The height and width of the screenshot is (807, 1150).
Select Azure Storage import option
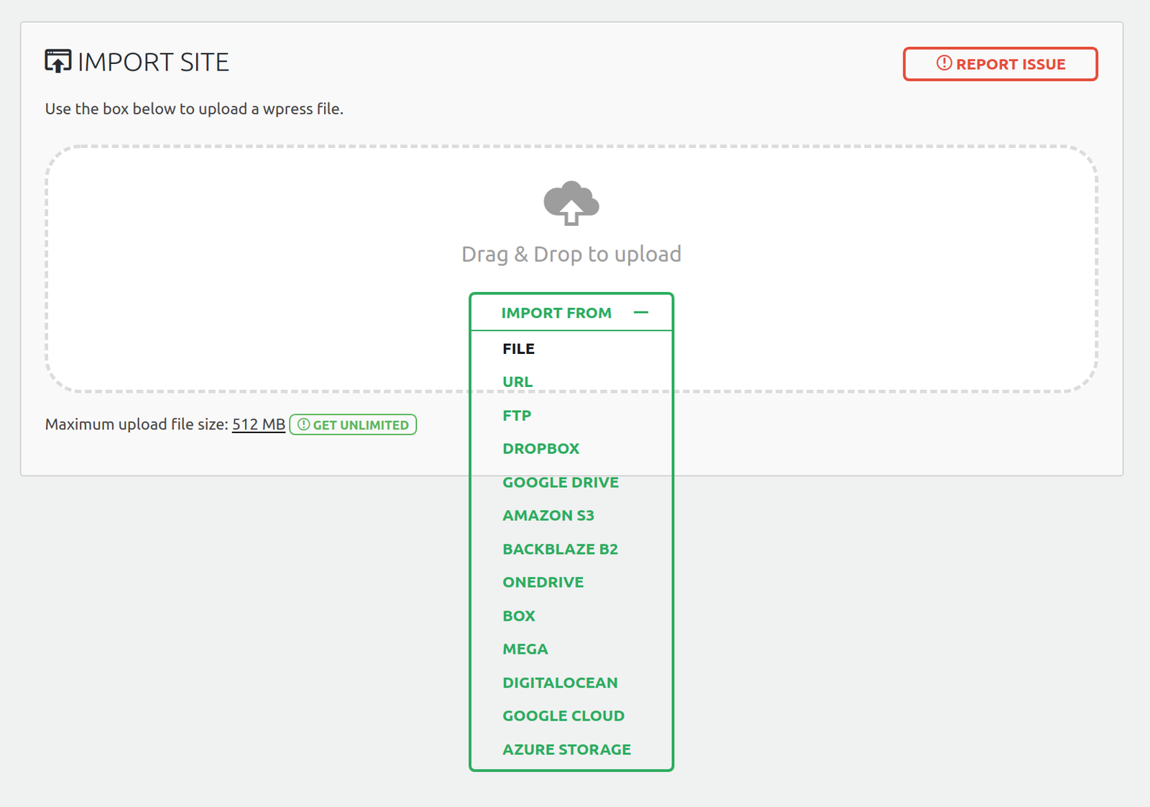point(566,749)
